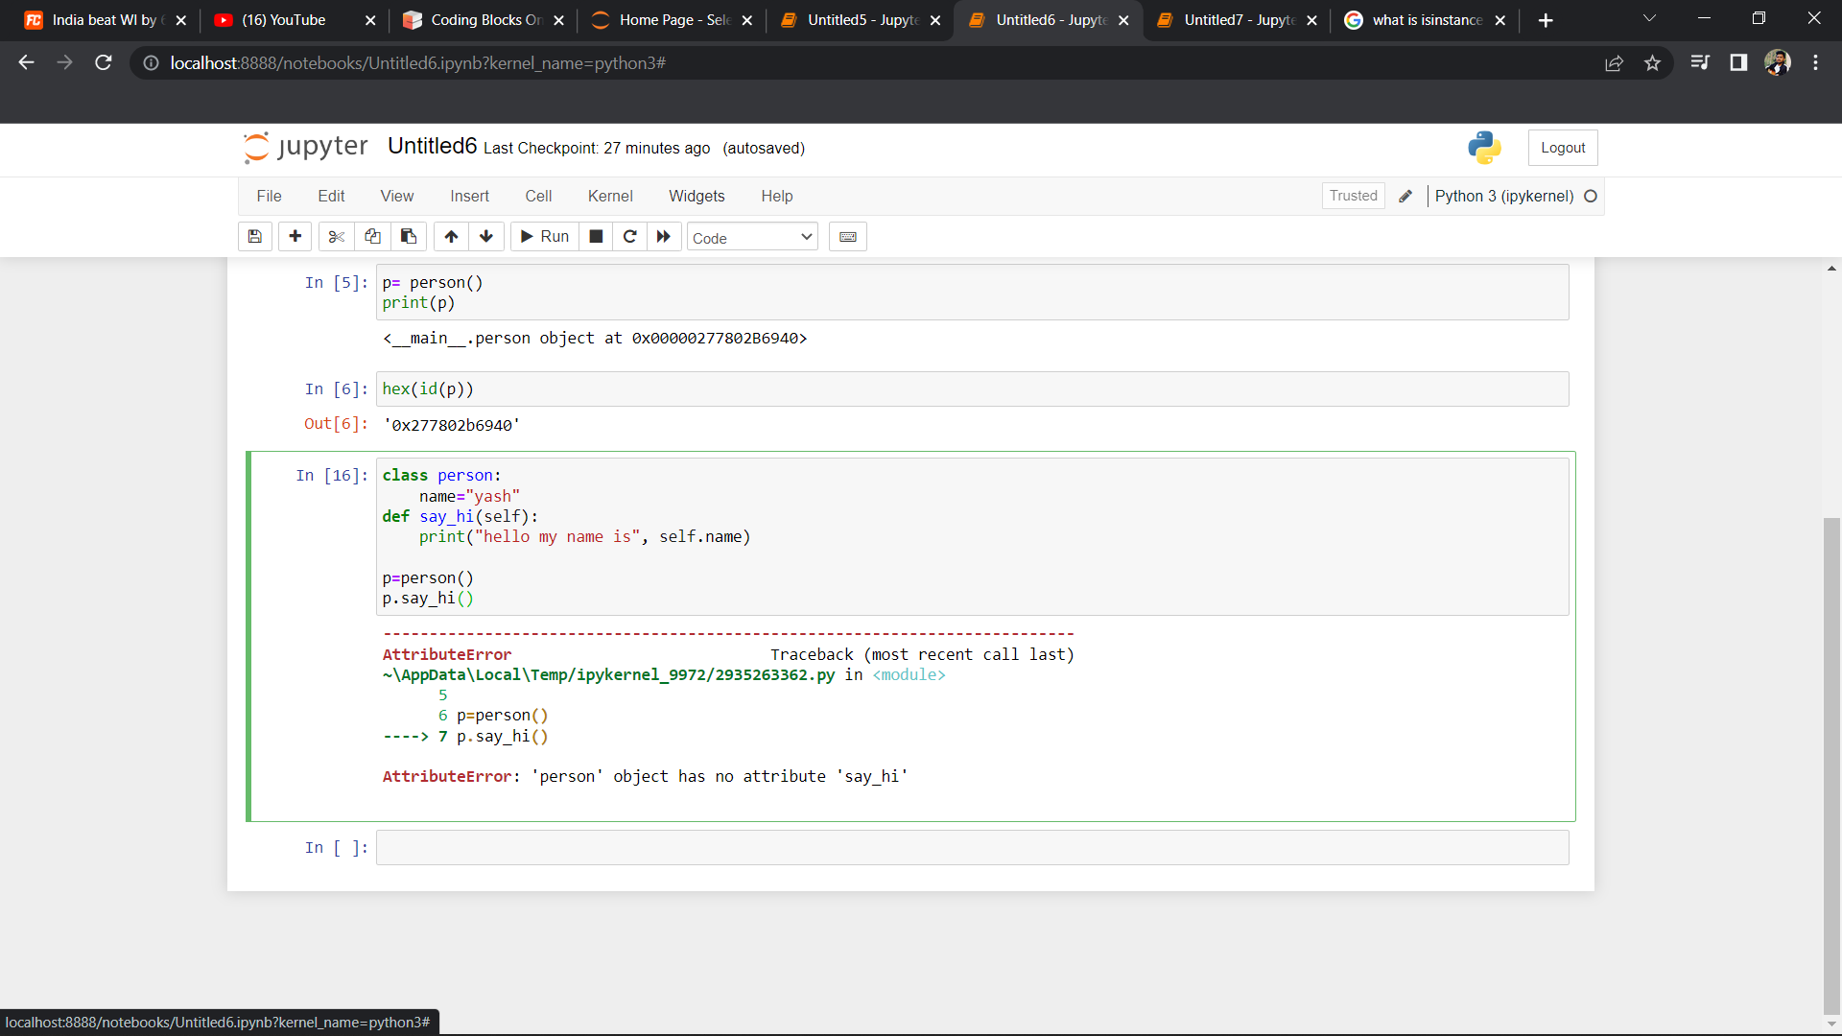Copy selected cells icon in the toolbar
This screenshot has height=1036, width=1842.
(372, 237)
